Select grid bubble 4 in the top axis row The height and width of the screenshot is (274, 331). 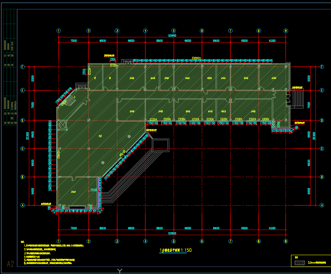145,31
